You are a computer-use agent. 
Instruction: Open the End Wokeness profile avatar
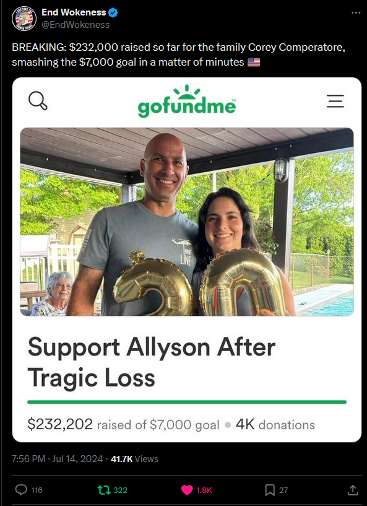(x=24, y=19)
